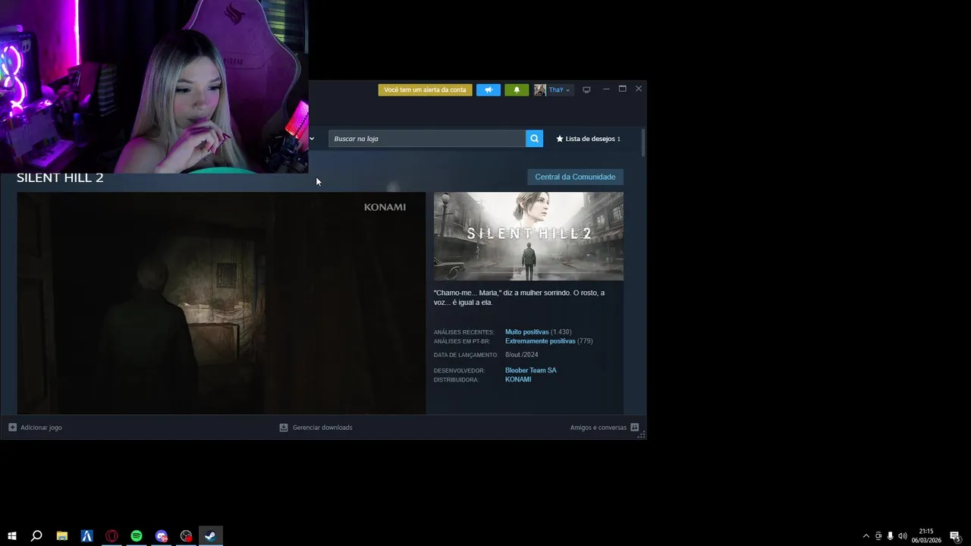Open Central da Comunidade button
Screen dimensions: 971x546
[x=575, y=177]
